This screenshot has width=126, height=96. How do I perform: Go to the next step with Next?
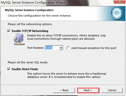[x=88, y=90]
